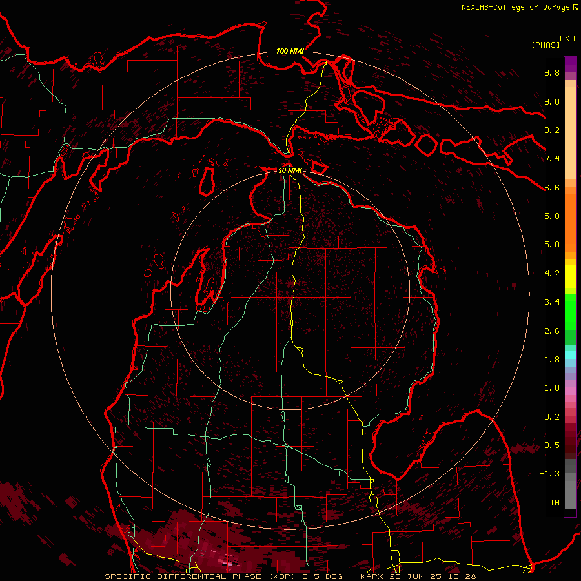Click the 7.4 scale value
Image resolution: width=581 pixels, height=581 pixels.
click(552, 159)
